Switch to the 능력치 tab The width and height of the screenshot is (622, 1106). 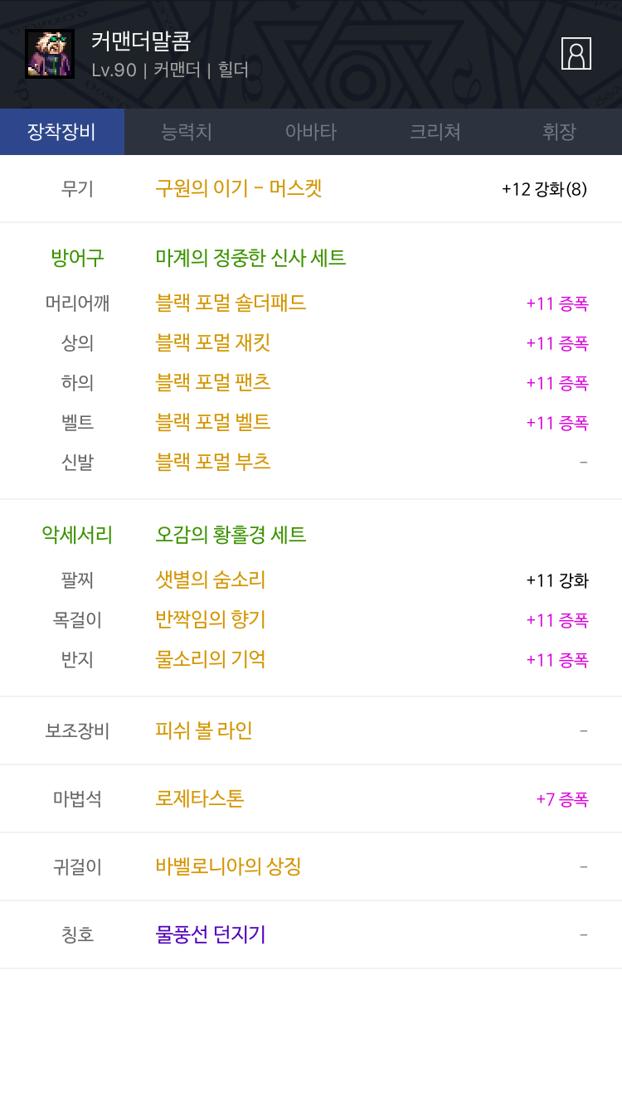[x=187, y=132]
